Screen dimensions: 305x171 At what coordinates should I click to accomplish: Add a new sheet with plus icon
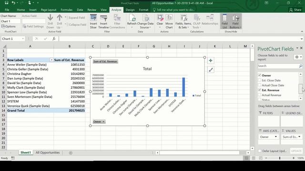point(71,153)
